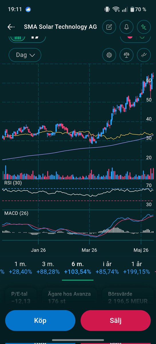Image resolution: width=156 pixels, height=344 pixels.
Task: Open the P/E-tal key figure card
Action: point(21,297)
